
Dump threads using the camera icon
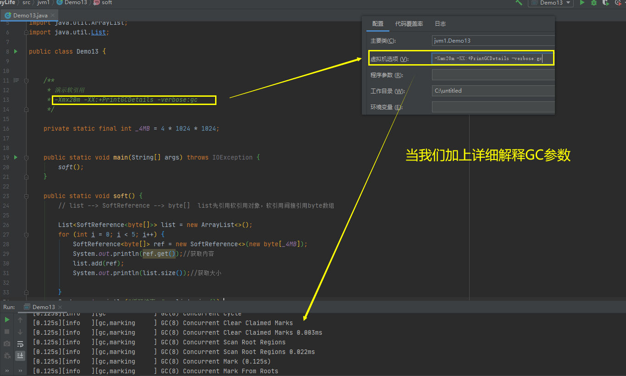click(x=7, y=343)
